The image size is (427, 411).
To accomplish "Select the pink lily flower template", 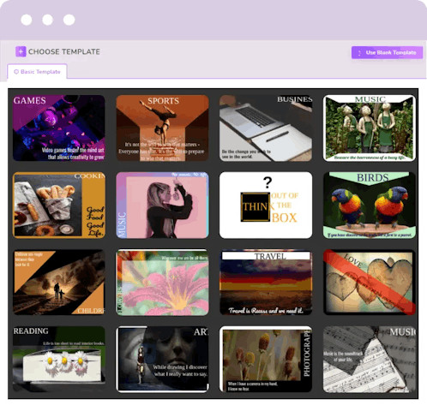I will coord(162,283).
